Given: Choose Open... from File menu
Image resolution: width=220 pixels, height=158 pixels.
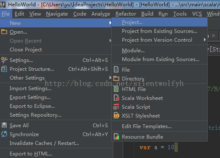Looking at the screenshot, I should tap(56, 32).
